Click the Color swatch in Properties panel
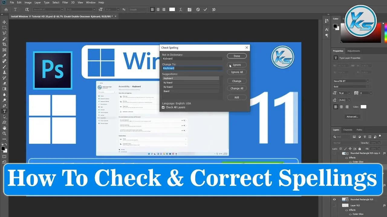This screenshot has height=217, width=387. [363, 107]
